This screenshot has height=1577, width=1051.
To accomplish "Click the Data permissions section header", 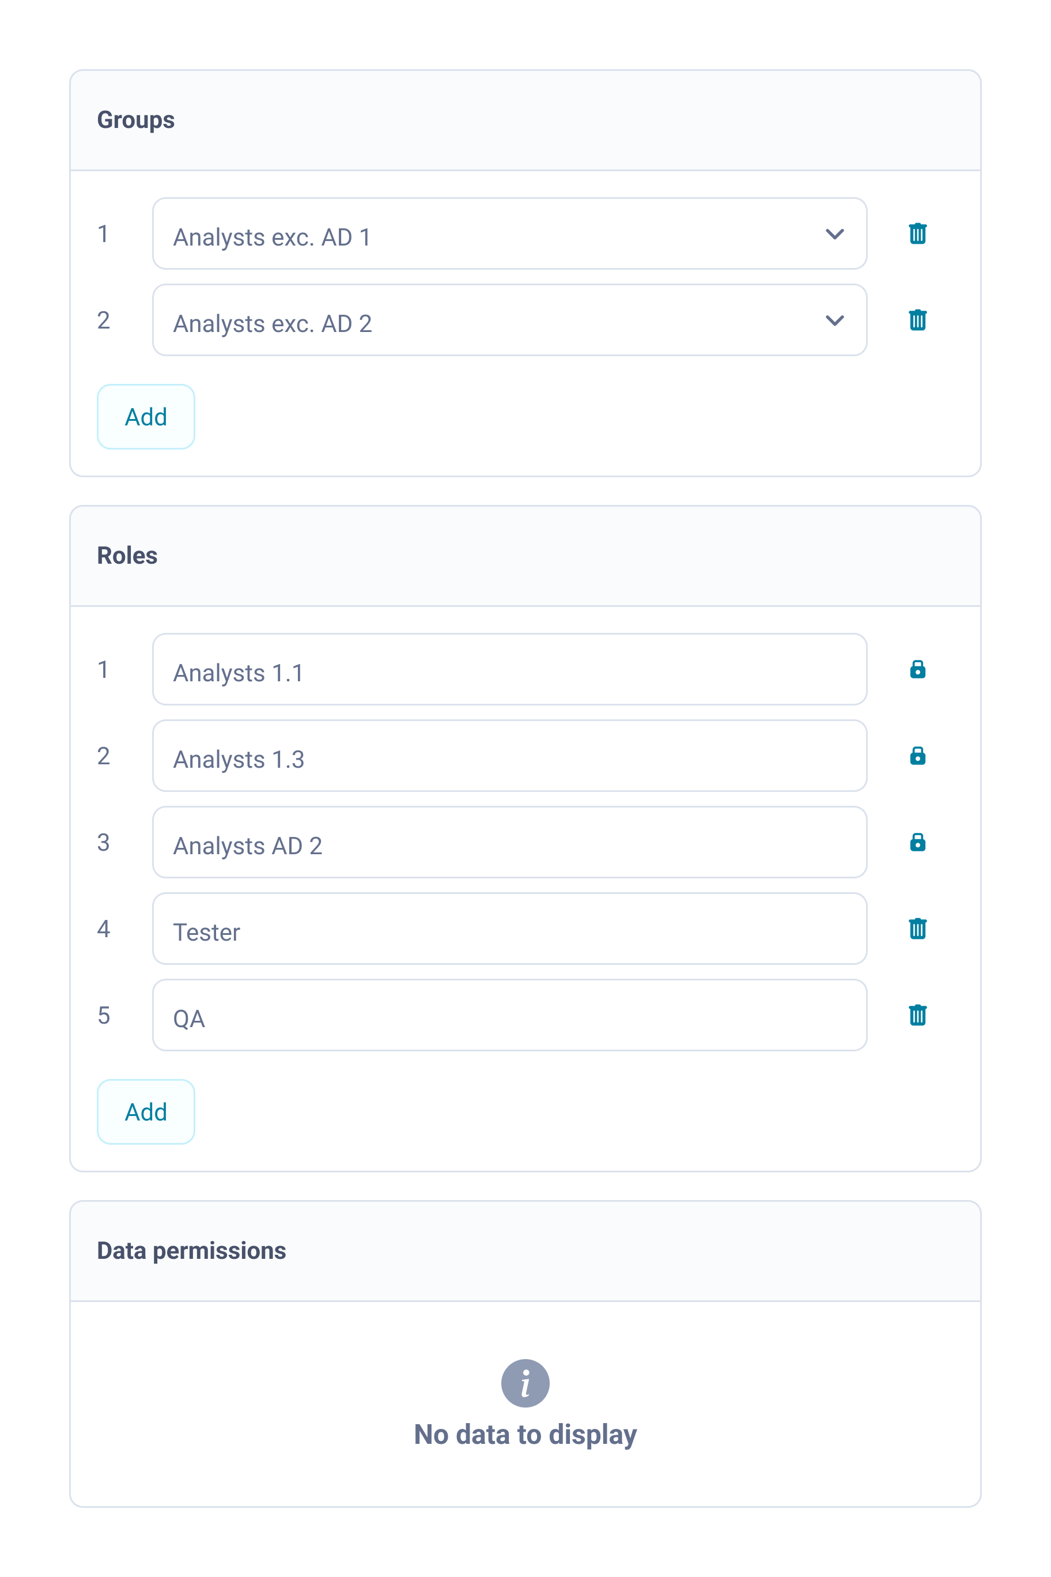I will pos(192,1251).
